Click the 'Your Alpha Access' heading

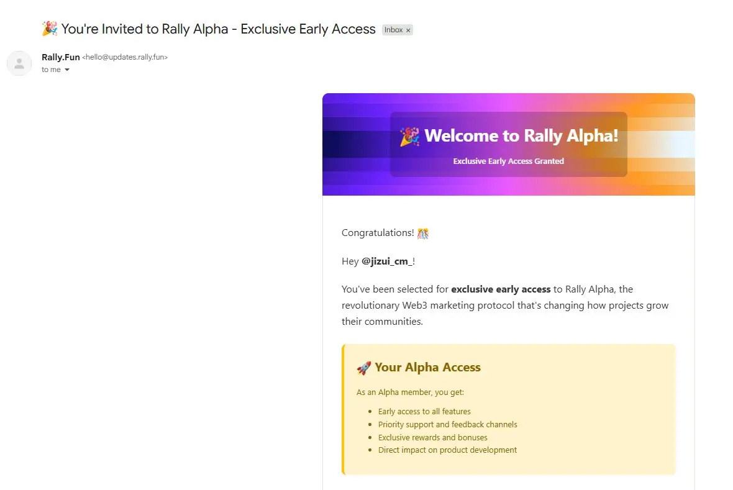427,367
